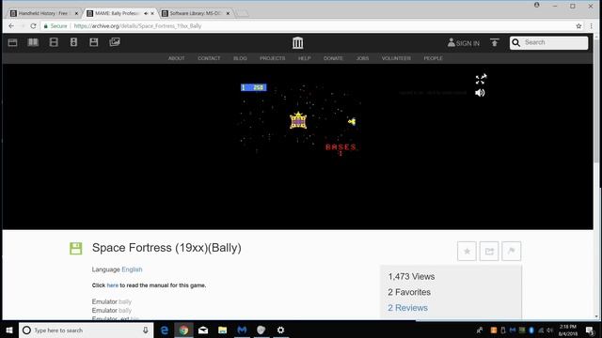602x338 pixels.
Task: Open the CONTACT menu item
Action: 209,58
